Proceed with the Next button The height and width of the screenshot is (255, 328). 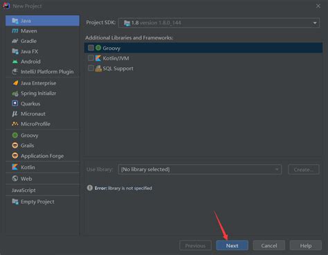point(232,245)
